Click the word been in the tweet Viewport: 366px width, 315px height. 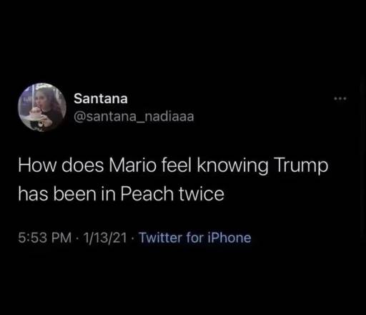pyautogui.click(x=74, y=193)
